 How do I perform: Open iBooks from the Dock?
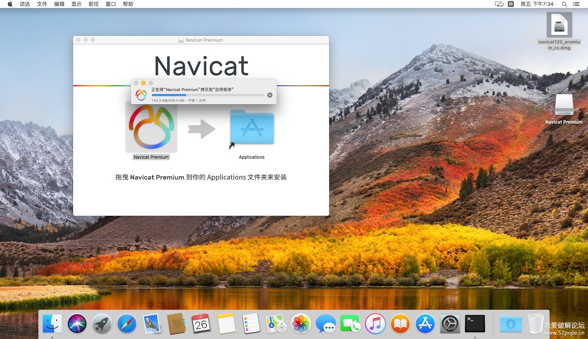tap(400, 324)
